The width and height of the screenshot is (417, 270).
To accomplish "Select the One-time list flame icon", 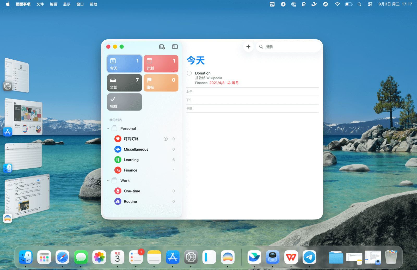I will coord(118,191).
